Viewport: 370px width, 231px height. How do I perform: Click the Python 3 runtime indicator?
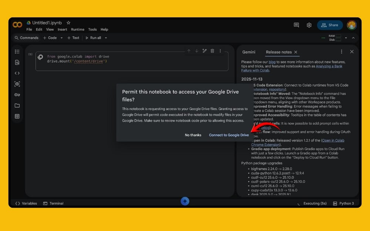343,203
